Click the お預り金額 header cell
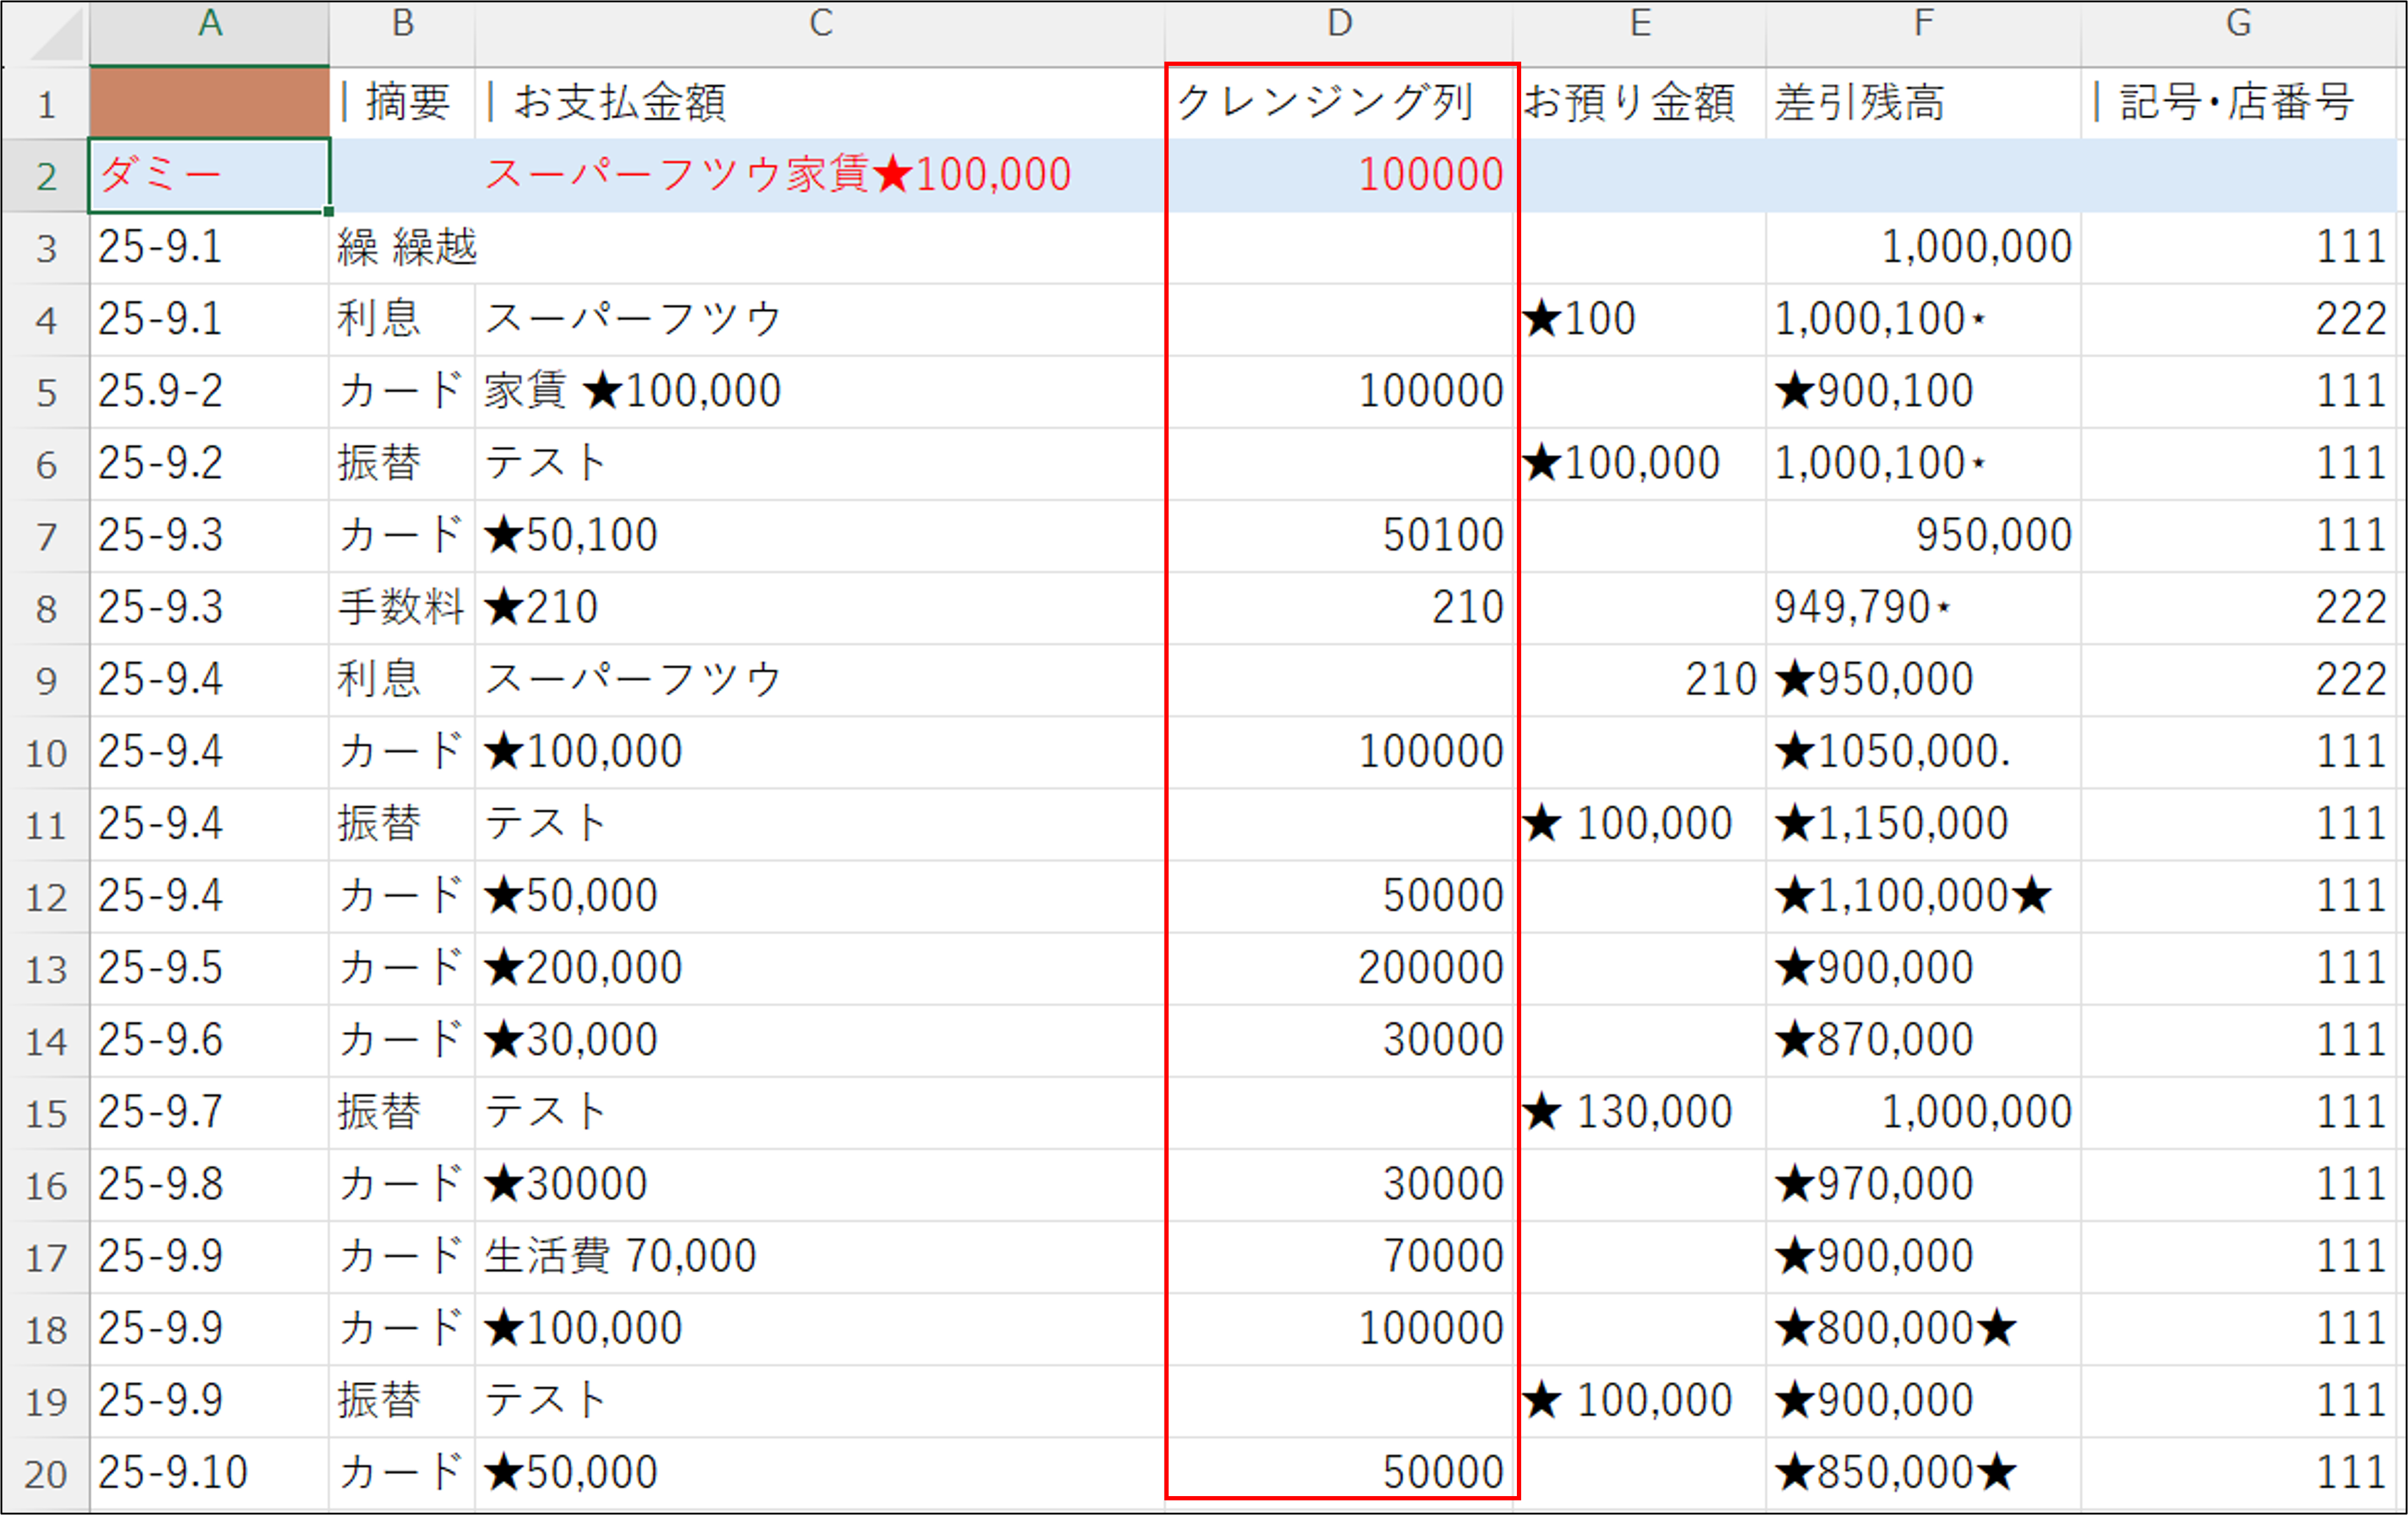The height and width of the screenshot is (1515, 2408). pos(1639,102)
